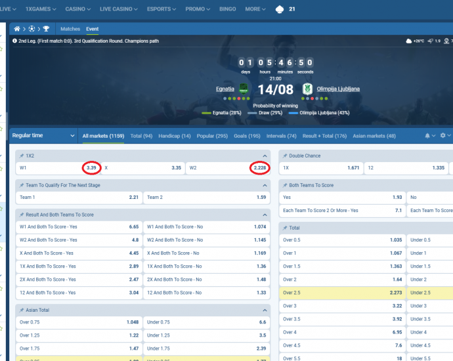Pin the Asian Total market
The height and width of the screenshot is (361, 453).
point(22,310)
